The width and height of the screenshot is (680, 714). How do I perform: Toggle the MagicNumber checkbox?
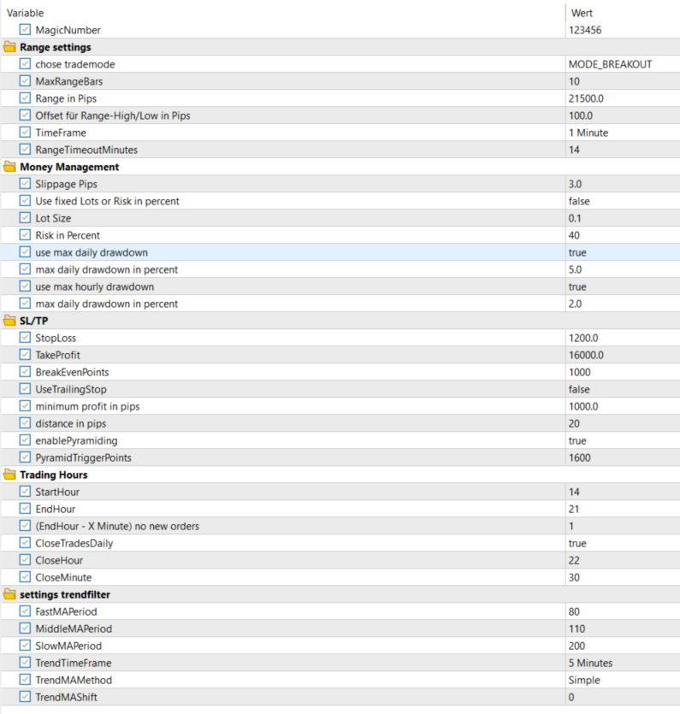25,30
